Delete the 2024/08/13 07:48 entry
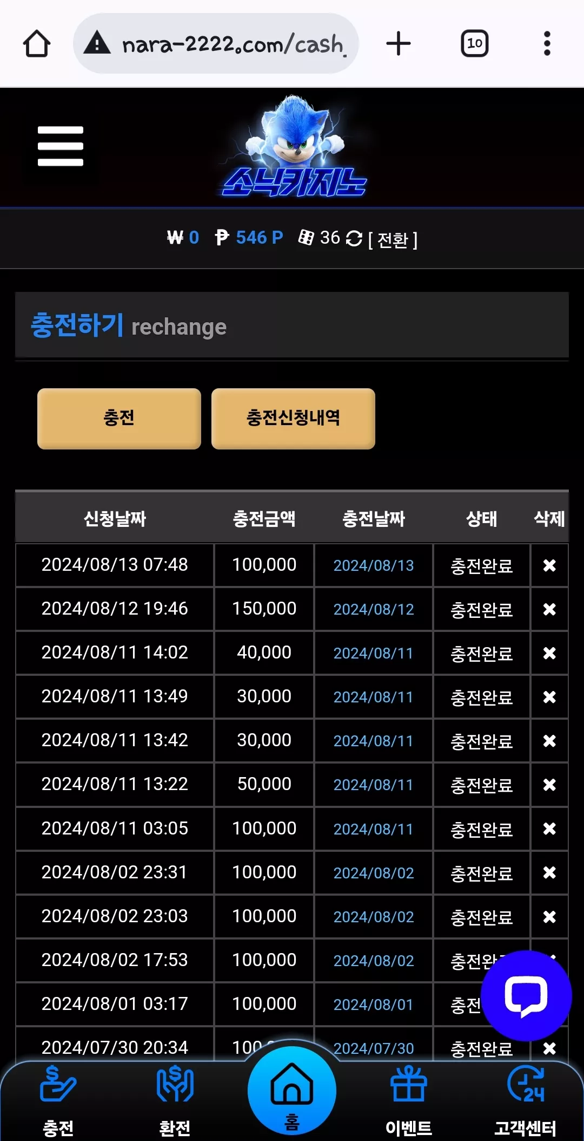This screenshot has height=1141, width=584. pyautogui.click(x=549, y=565)
